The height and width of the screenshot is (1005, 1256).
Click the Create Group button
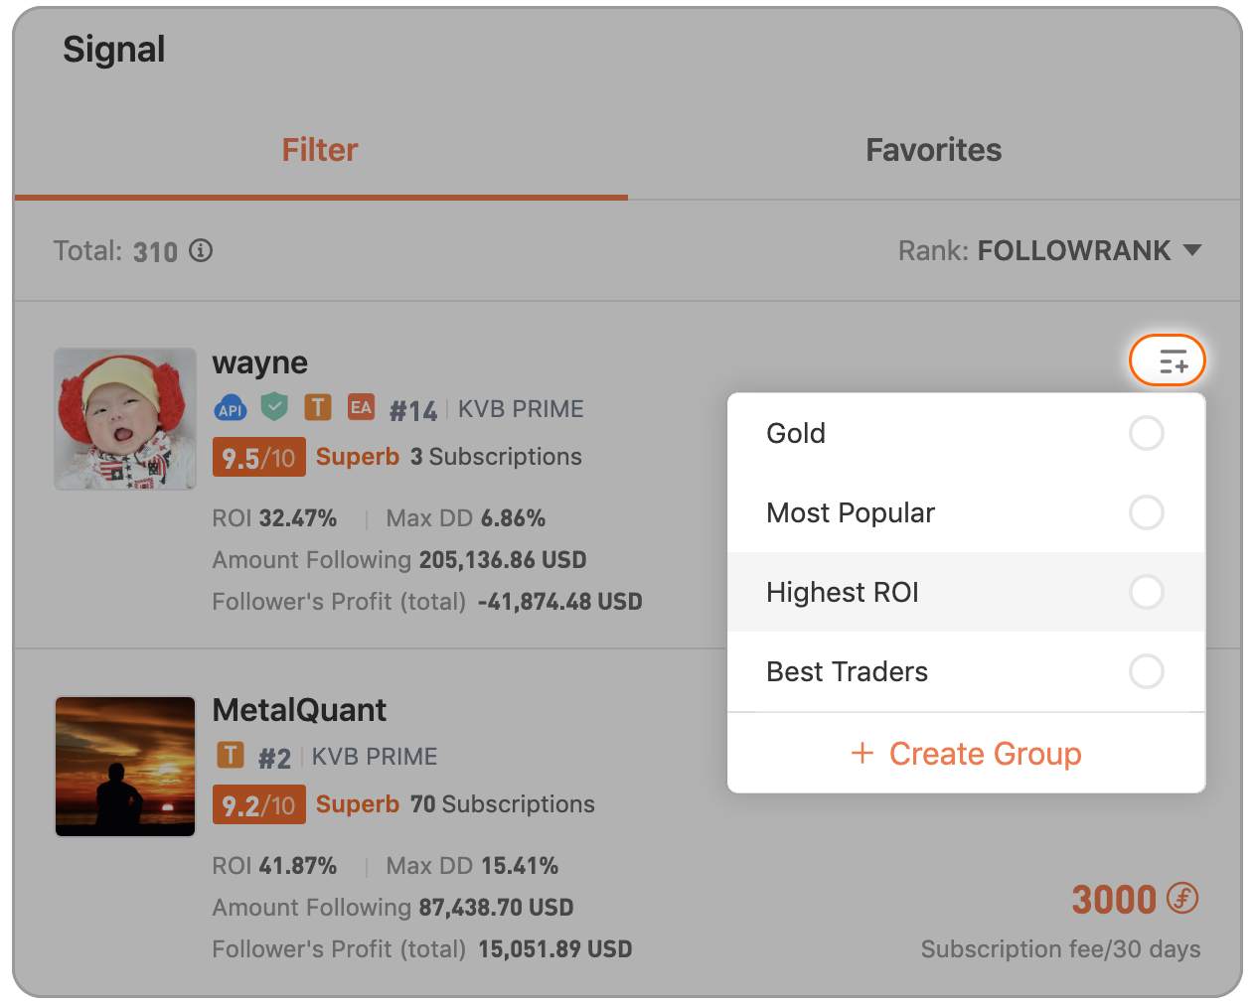tap(966, 754)
